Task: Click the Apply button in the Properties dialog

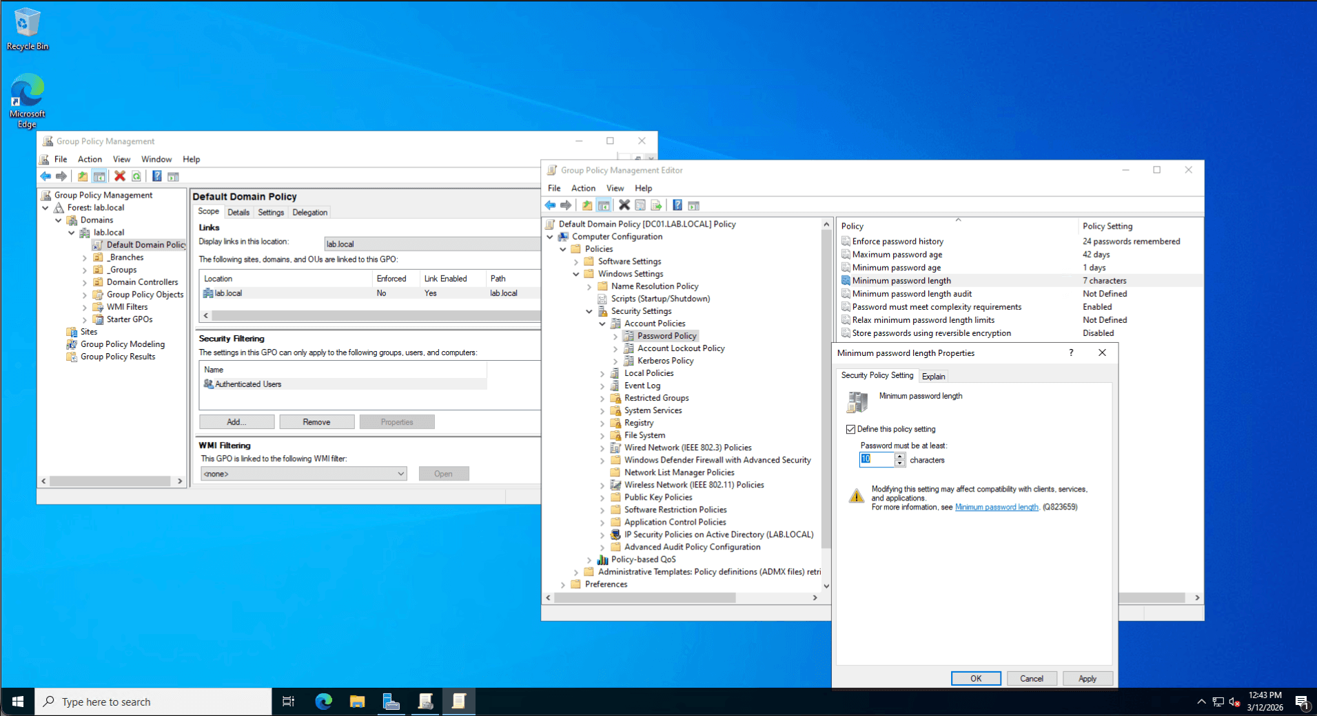Action: [1087, 678]
